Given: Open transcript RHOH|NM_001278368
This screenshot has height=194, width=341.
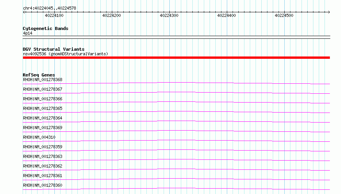Looking at the screenshot, I should (x=43, y=80).
